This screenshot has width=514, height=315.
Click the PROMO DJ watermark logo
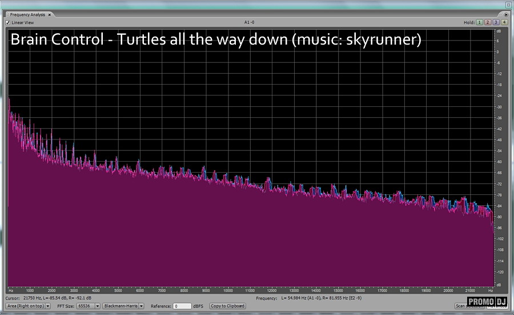click(x=487, y=302)
